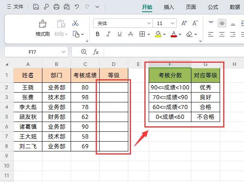
Task: Click the 60<=成绩<70 cell
Action: pyautogui.click(x=170, y=107)
